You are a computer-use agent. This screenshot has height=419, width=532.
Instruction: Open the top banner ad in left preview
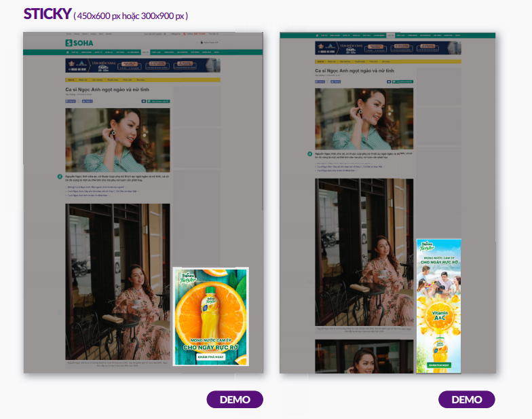142,65
